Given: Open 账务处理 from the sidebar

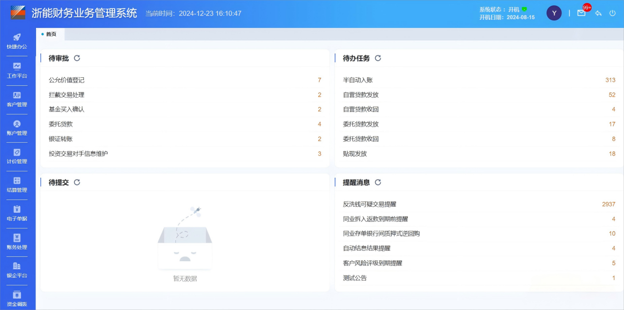Looking at the screenshot, I should pos(17,238).
